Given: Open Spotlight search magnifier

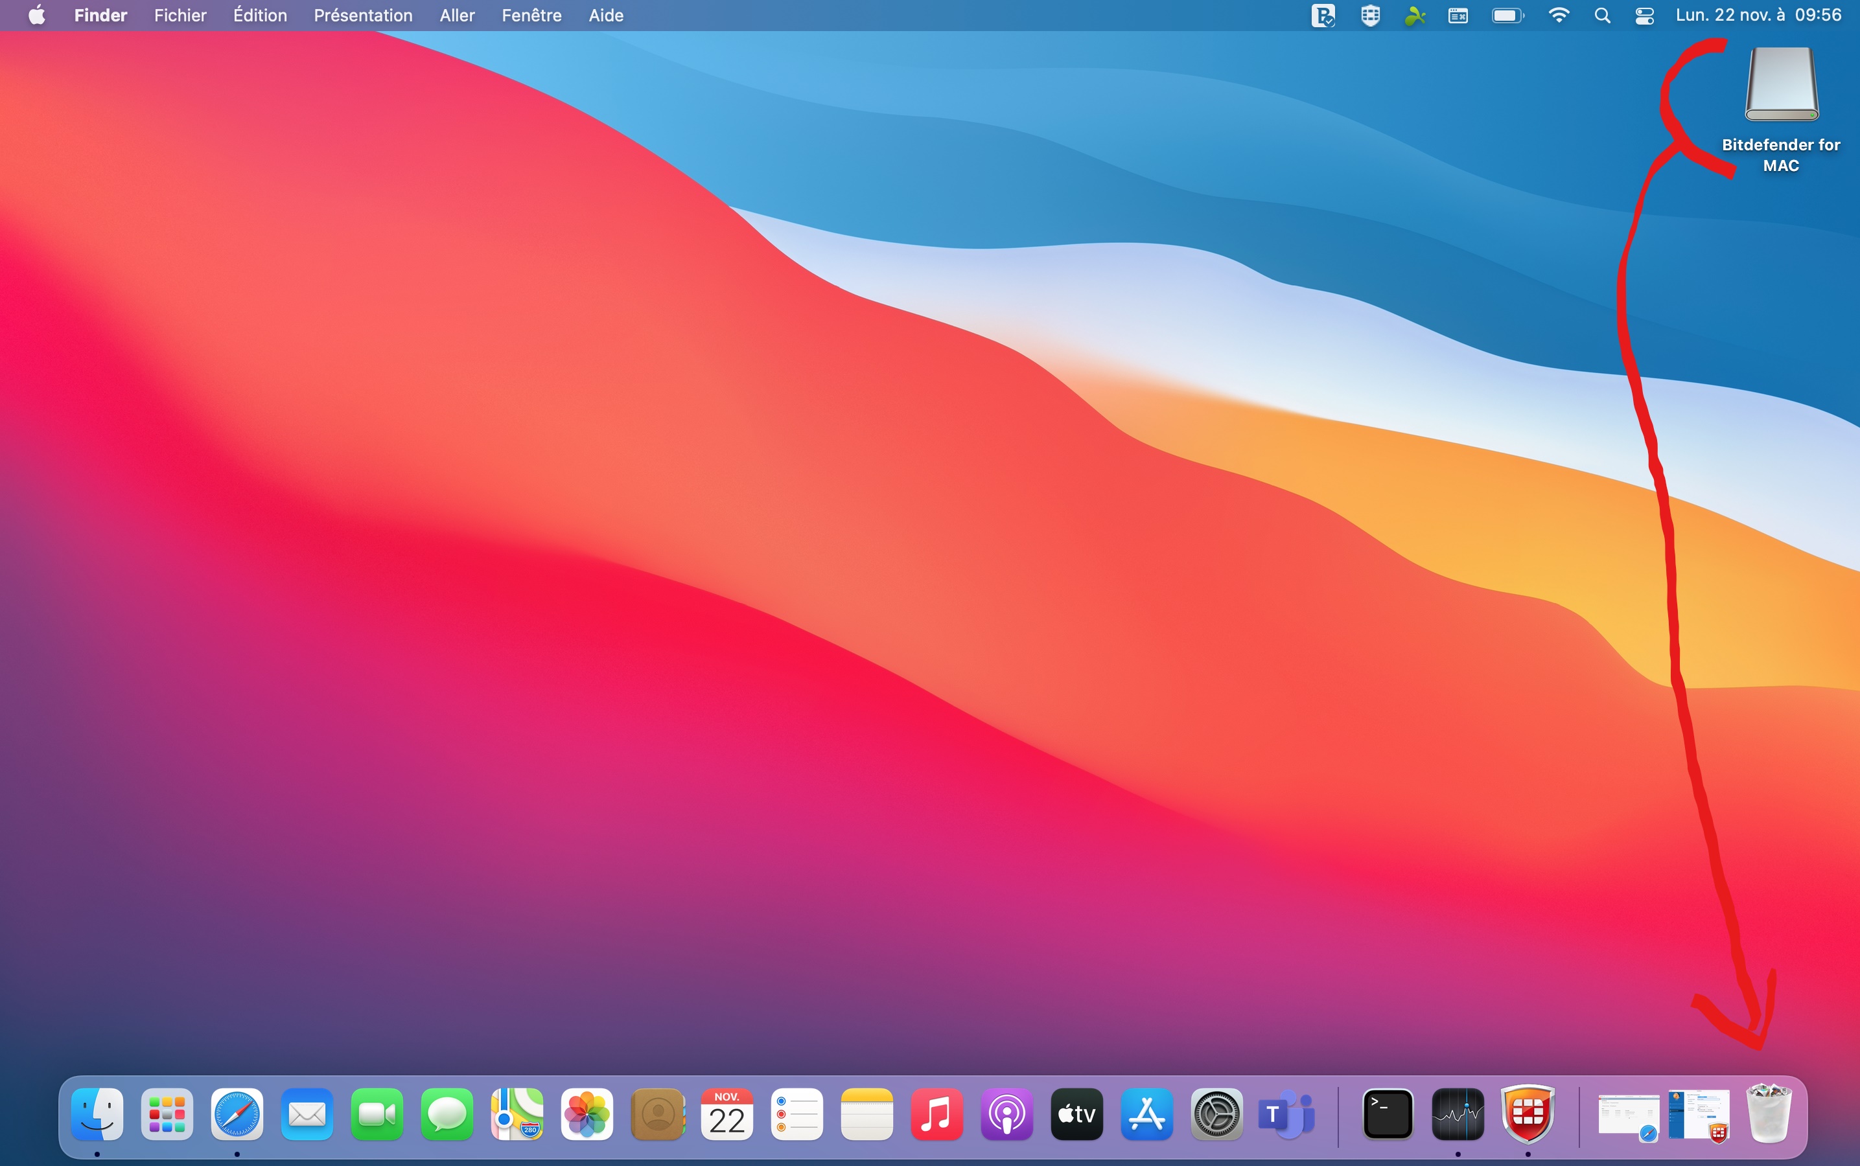Looking at the screenshot, I should [x=1601, y=16].
